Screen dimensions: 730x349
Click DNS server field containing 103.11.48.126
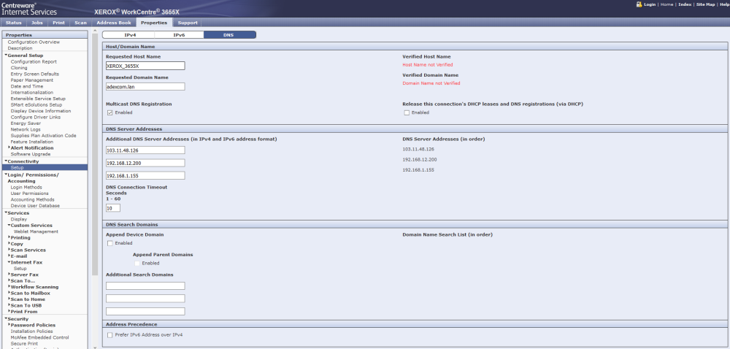[x=145, y=150]
